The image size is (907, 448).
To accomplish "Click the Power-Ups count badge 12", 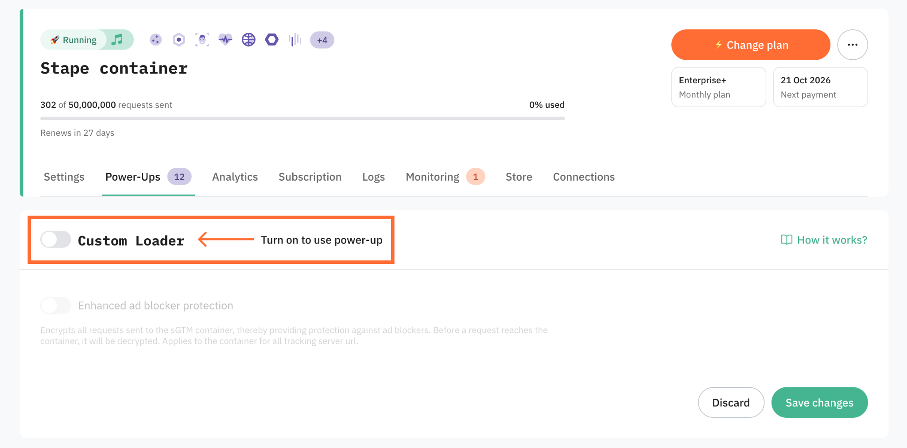I will [179, 177].
